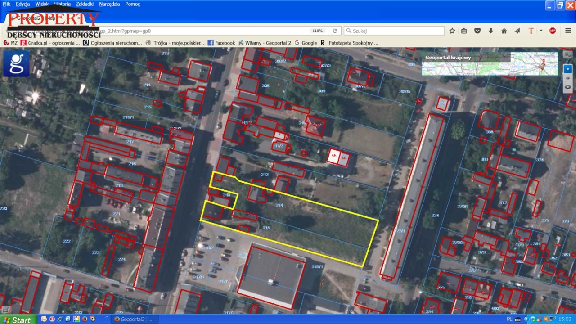Open the Google bookmark
This screenshot has height=324, width=576.
click(x=306, y=43)
